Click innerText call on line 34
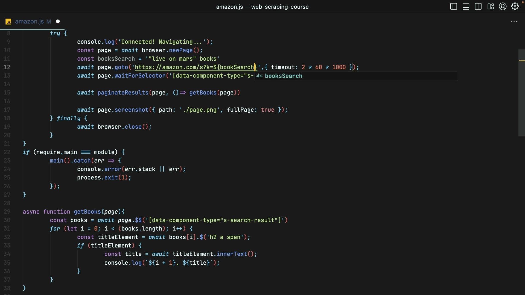 [232, 254]
